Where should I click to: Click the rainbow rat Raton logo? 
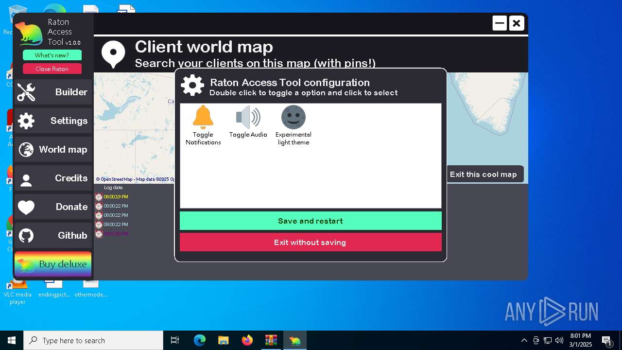pyautogui.click(x=29, y=34)
